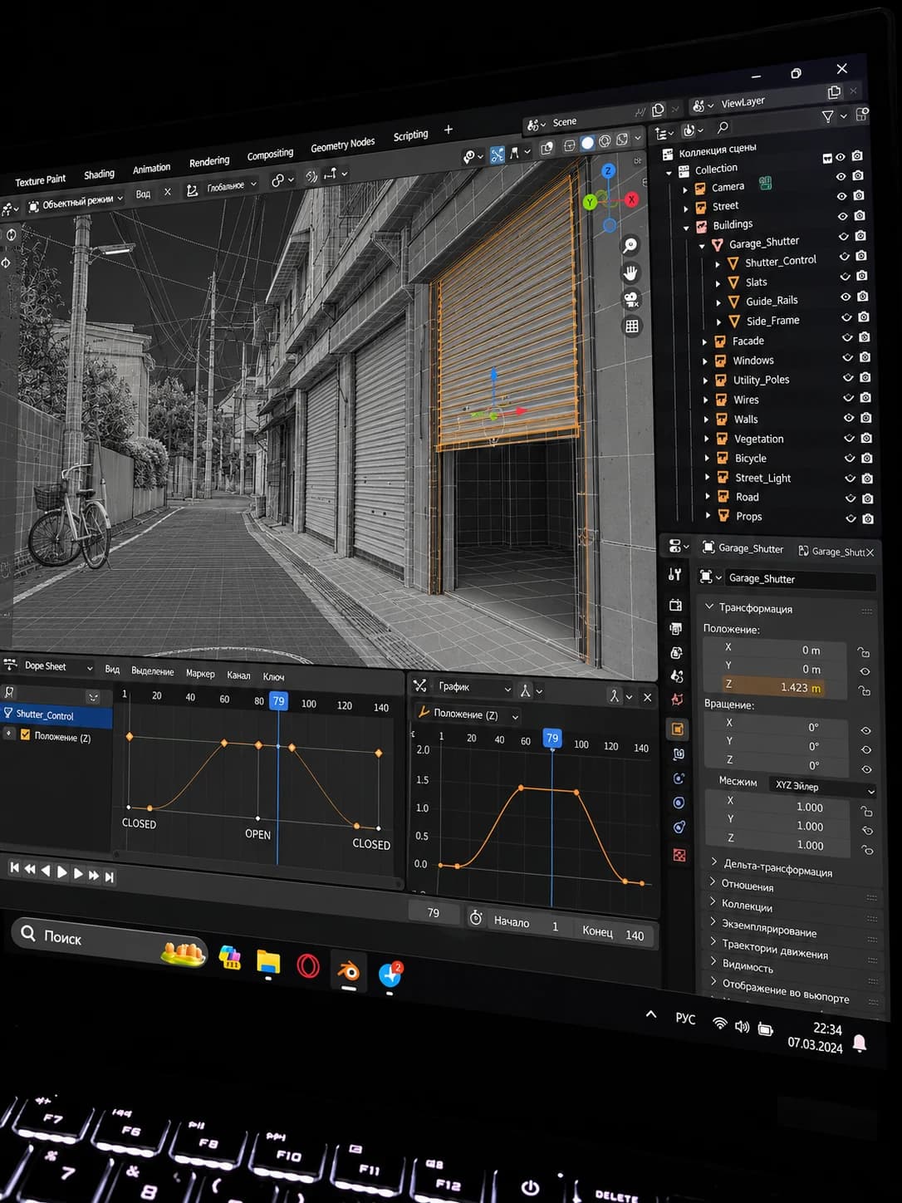This screenshot has height=1203, width=902.
Task: Click the current frame 79 field
Action: tap(434, 911)
